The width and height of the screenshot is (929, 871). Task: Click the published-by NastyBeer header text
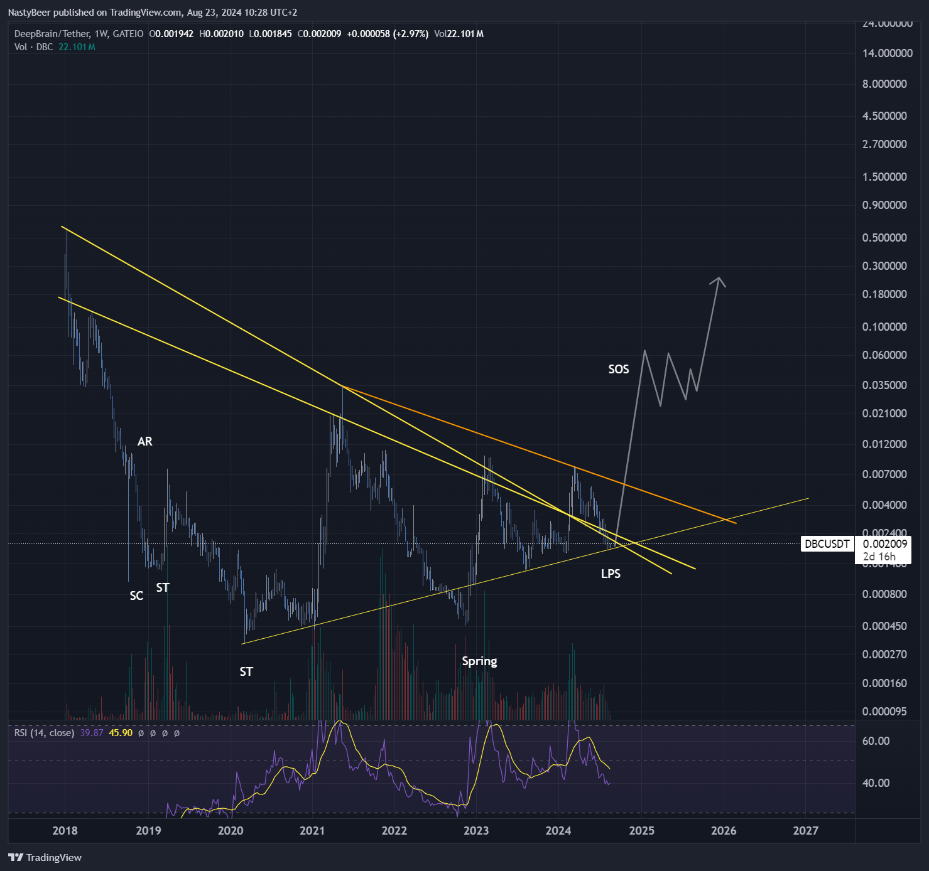click(x=153, y=13)
